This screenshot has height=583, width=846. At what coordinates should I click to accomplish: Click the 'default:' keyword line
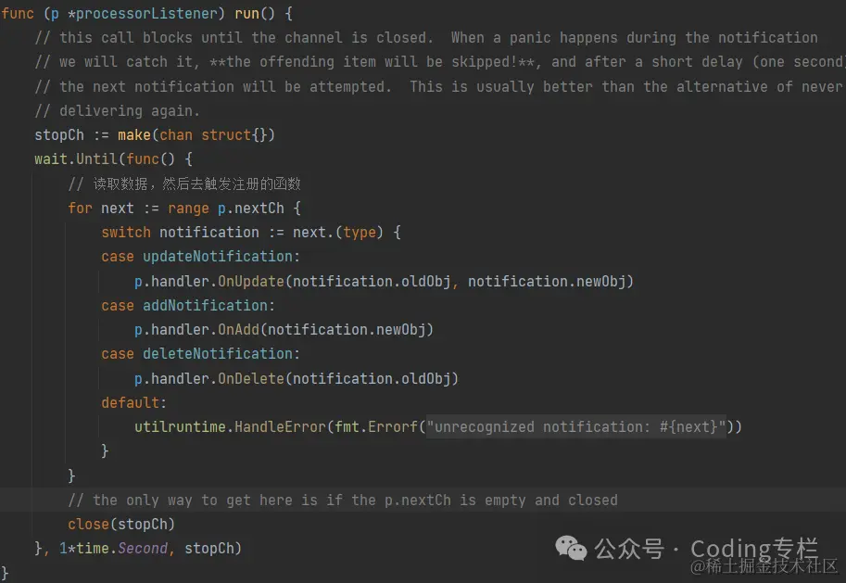[x=133, y=402]
